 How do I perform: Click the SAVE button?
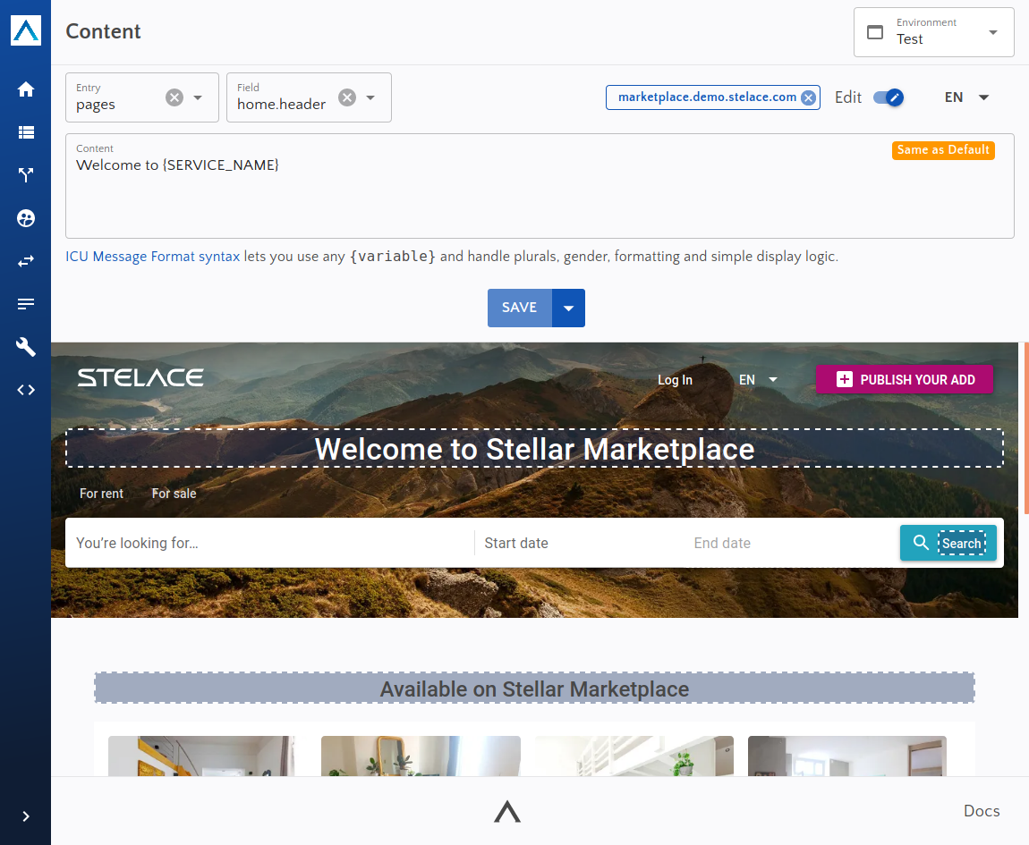click(520, 308)
